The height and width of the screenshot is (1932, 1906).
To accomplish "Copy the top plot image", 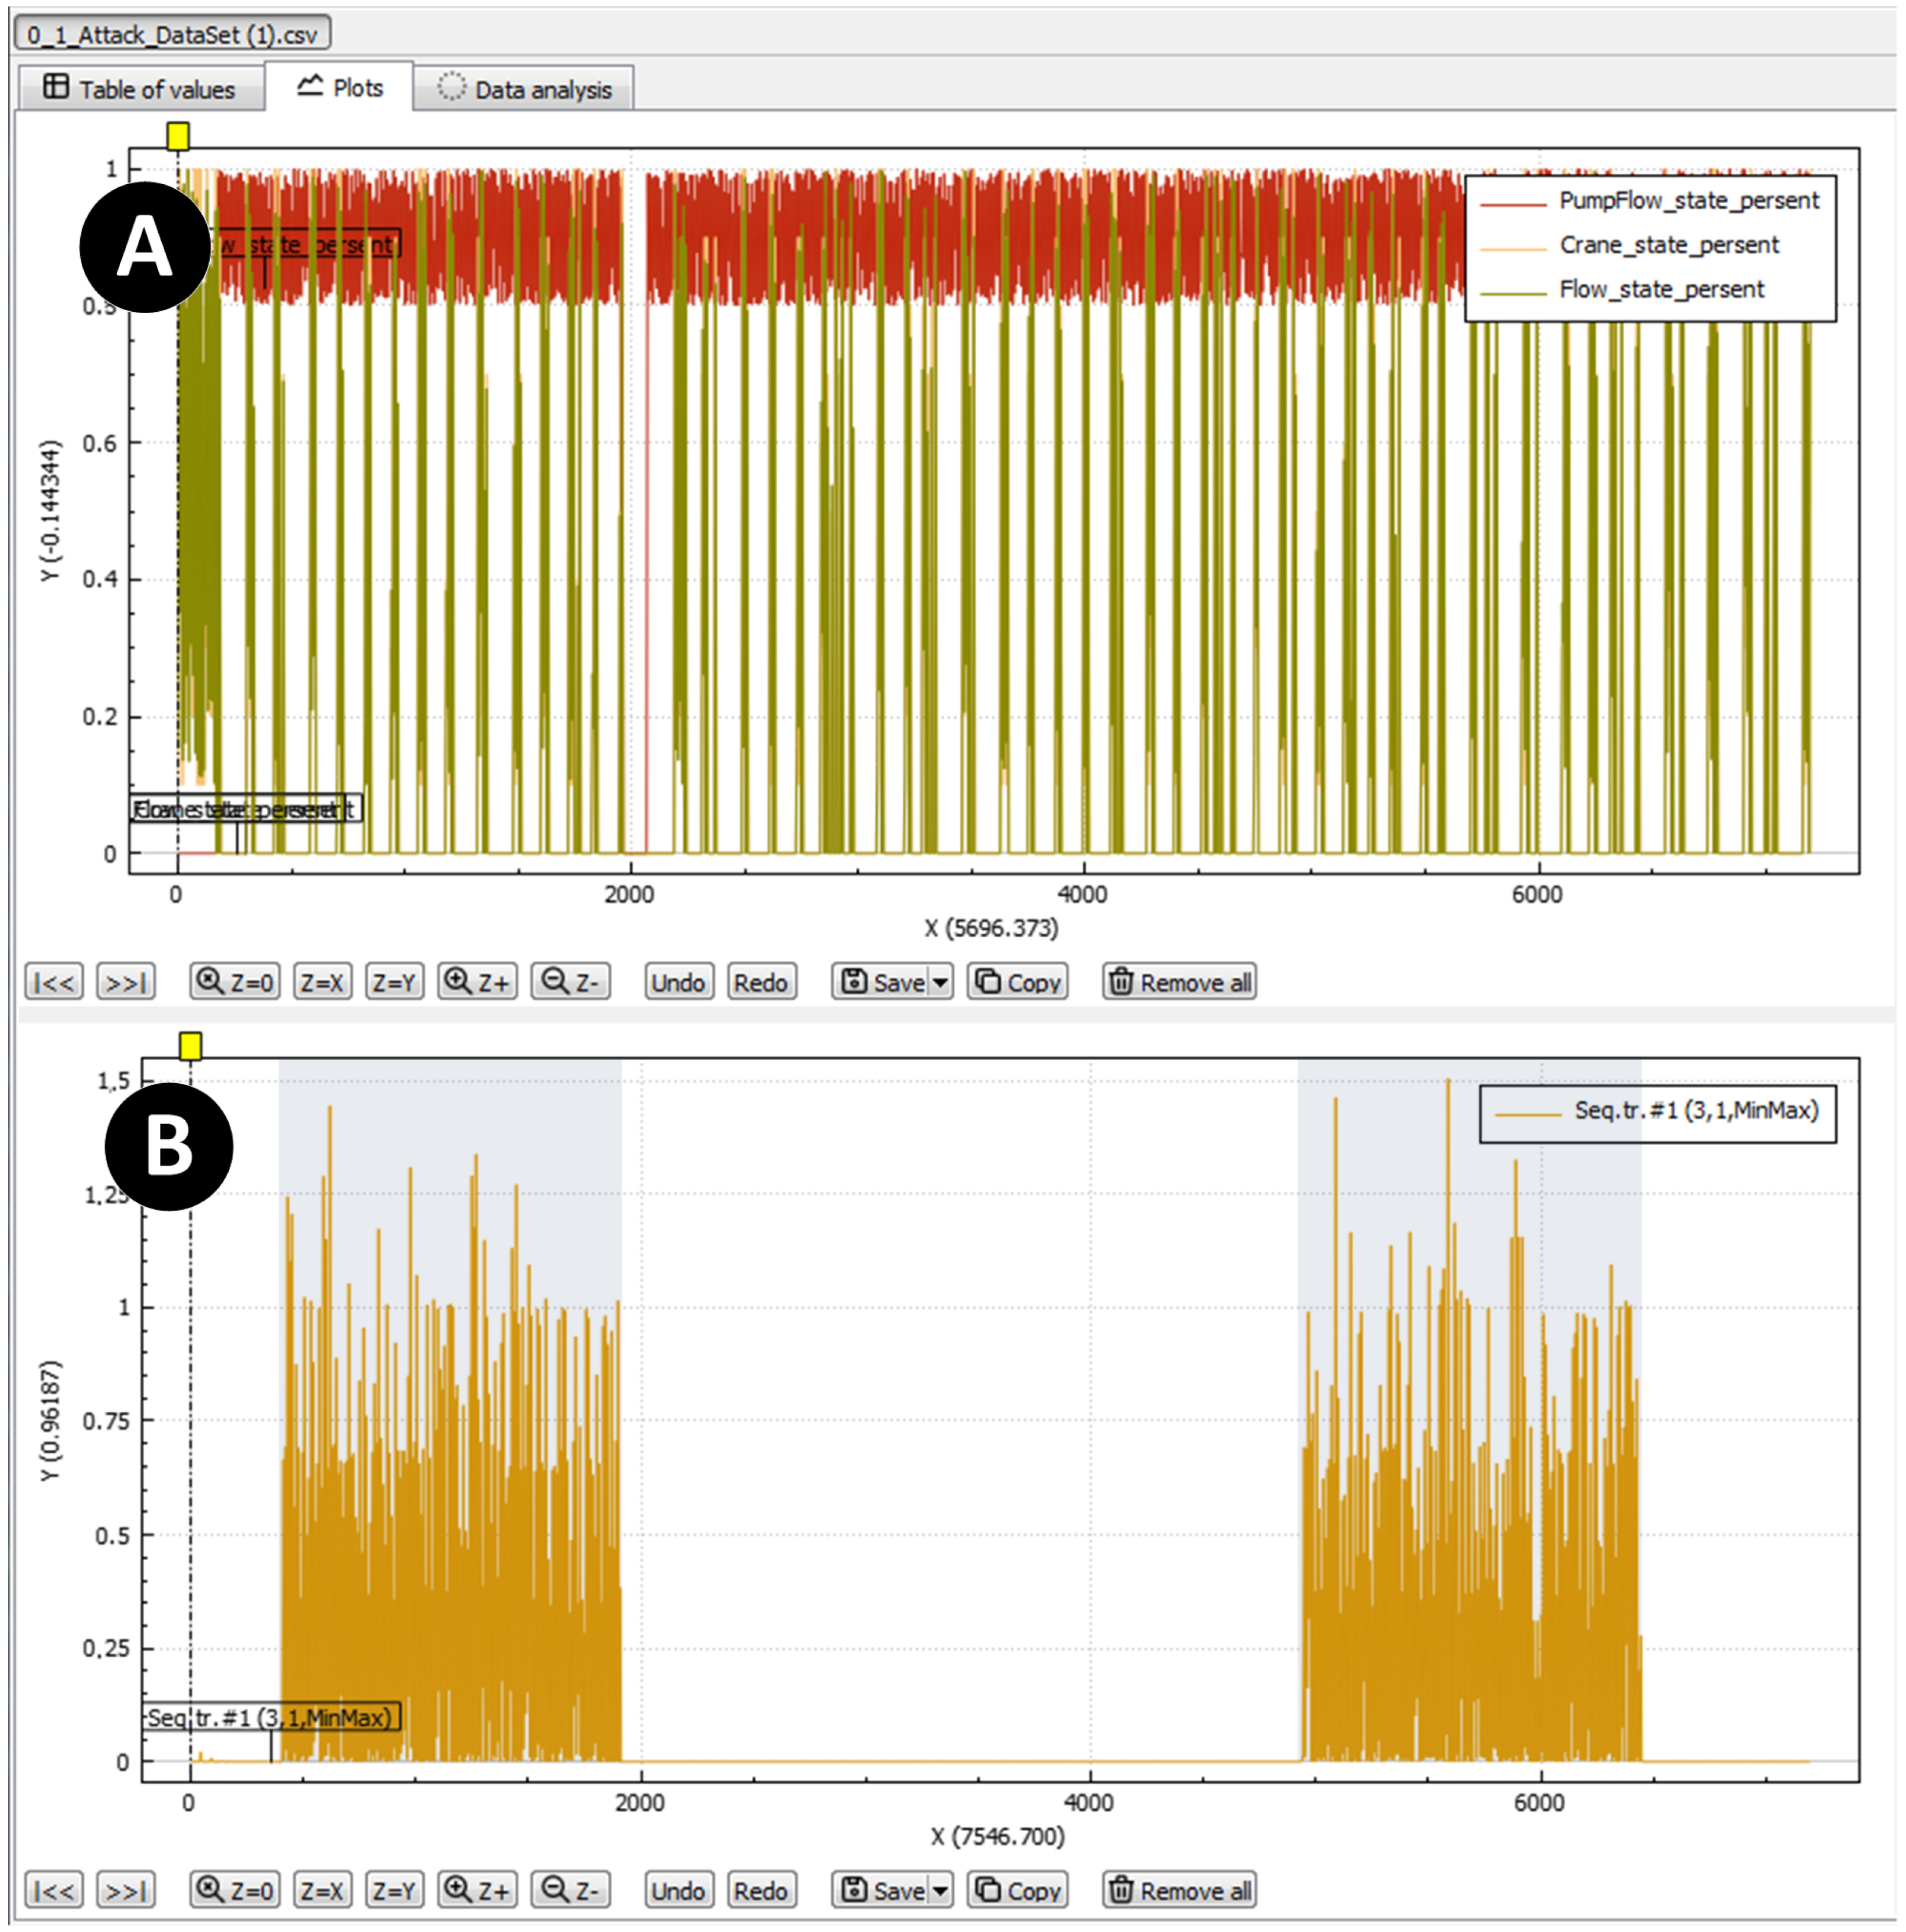I will (x=1018, y=982).
